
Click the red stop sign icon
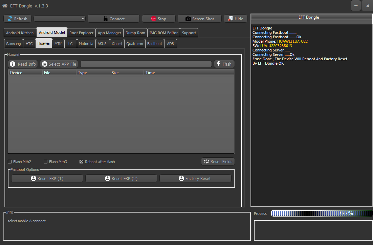(x=153, y=19)
